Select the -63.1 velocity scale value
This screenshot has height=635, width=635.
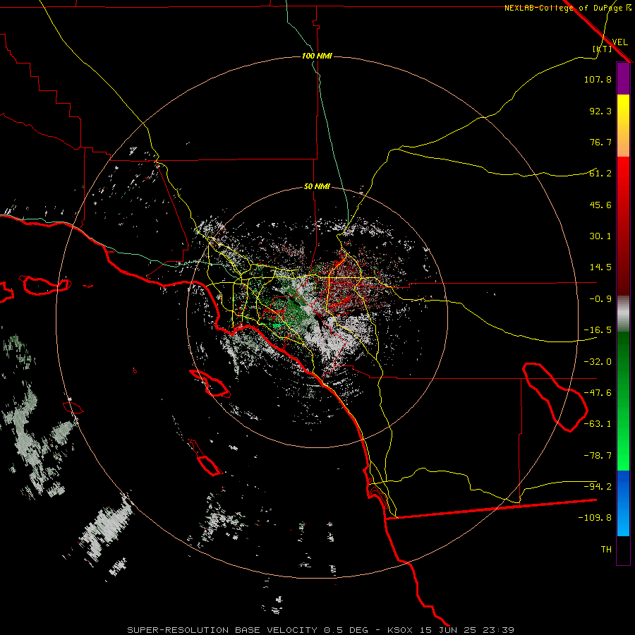pos(598,424)
